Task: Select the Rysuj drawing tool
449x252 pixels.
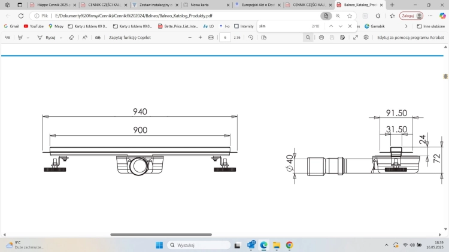Action: pyautogui.click(x=46, y=38)
